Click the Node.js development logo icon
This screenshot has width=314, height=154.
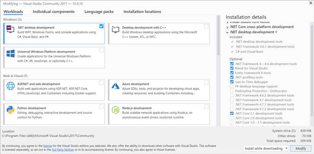(116, 110)
